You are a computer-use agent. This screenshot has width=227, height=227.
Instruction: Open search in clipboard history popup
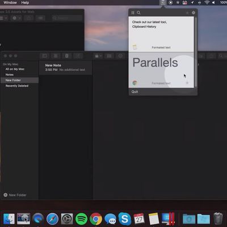pyautogui.click(x=138, y=12)
